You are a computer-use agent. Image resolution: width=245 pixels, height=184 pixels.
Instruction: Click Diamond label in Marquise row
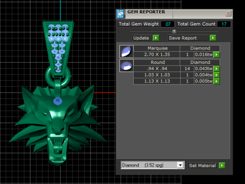click(200, 48)
